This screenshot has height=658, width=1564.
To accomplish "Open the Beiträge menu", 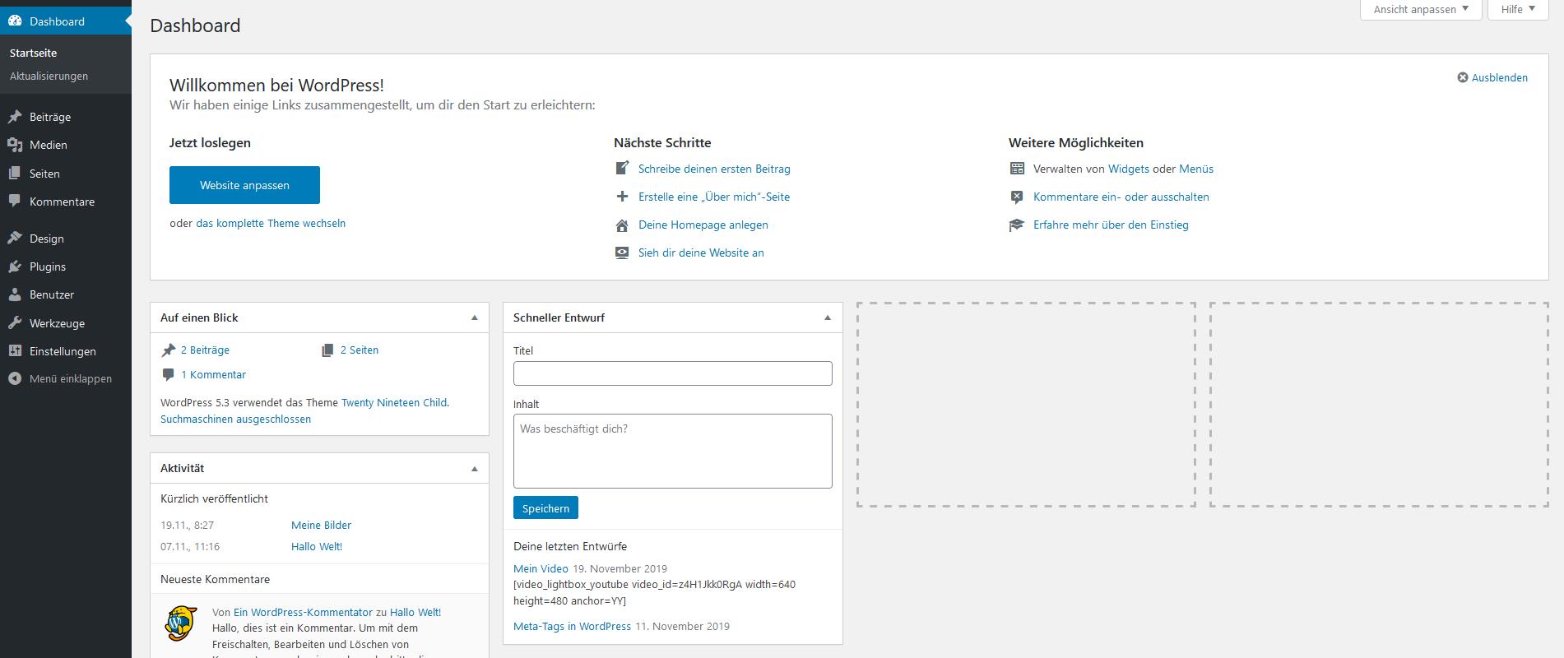I will pyautogui.click(x=66, y=117).
